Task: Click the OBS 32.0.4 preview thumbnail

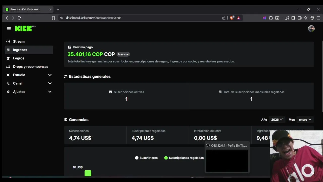Action: click(227, 161)
